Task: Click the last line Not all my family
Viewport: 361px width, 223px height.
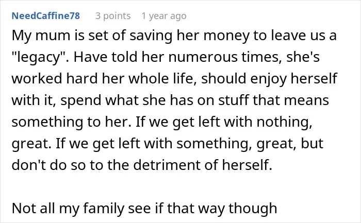Action: point(144,209)
